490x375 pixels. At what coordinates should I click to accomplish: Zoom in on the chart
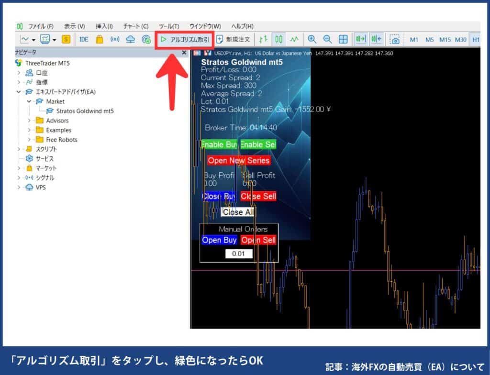(312, 39)
